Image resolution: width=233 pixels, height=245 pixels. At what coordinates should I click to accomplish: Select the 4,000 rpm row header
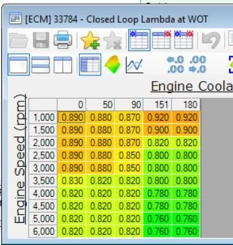point(43,193)
